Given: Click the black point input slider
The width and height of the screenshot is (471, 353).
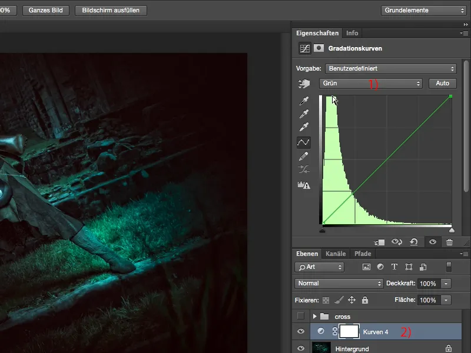Looking at the screenshot, I should pos(322,230).
